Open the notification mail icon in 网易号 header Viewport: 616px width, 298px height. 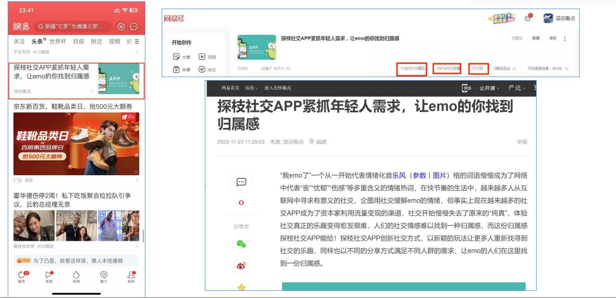point(528,18)
